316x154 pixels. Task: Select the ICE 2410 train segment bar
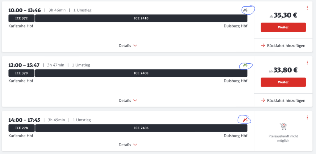(141, 18)
